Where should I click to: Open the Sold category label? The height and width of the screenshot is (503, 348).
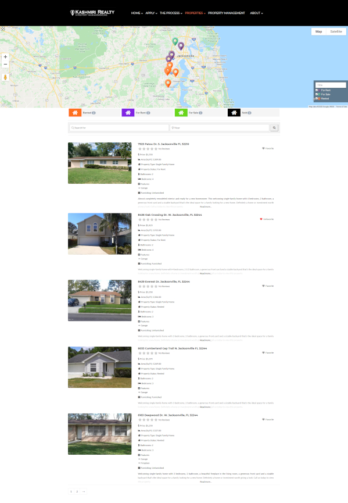pos(246,113)
